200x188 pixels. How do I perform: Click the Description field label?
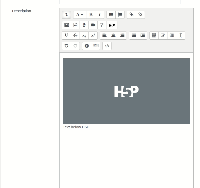[21, 11]
